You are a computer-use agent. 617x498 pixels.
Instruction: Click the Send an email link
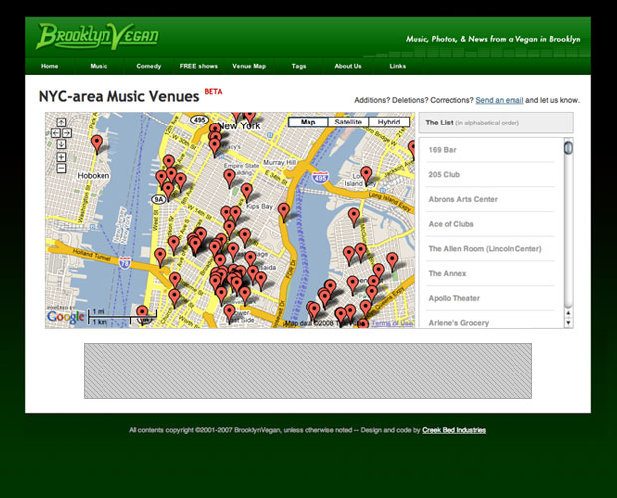tap(500, 100)
